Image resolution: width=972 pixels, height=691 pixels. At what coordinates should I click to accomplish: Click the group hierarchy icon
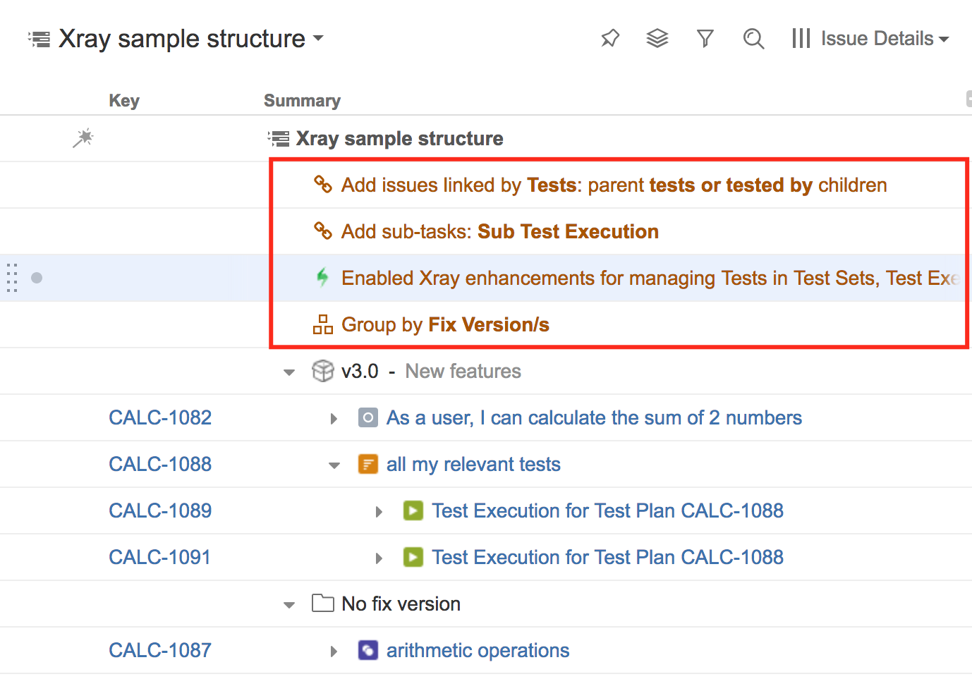tap(323, 324)
